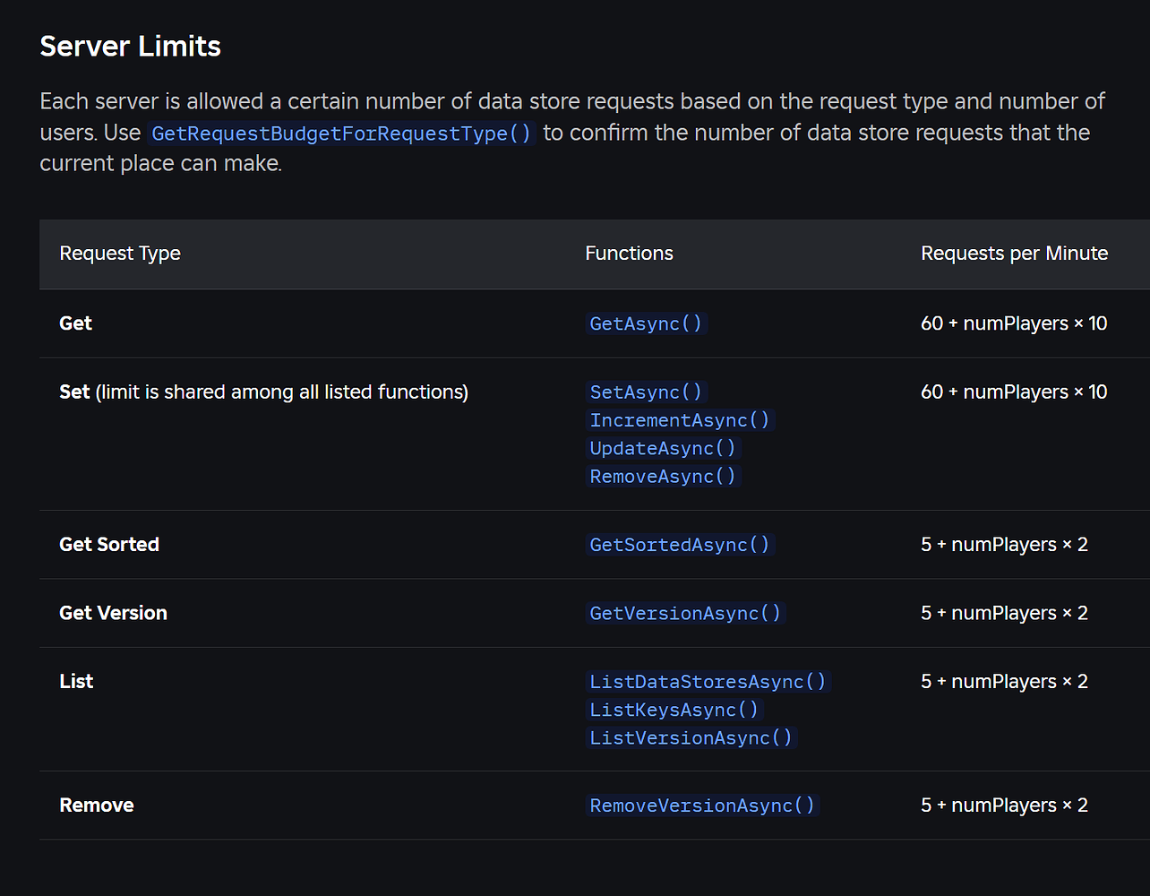Select the Requests per Minute column header
Screen dimensions: 1150x896
[x=1014, y=254]
